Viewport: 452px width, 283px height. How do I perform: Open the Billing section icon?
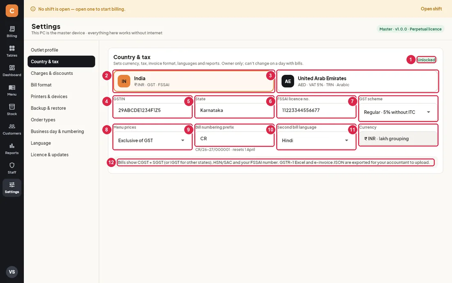[x=12, y=29]
